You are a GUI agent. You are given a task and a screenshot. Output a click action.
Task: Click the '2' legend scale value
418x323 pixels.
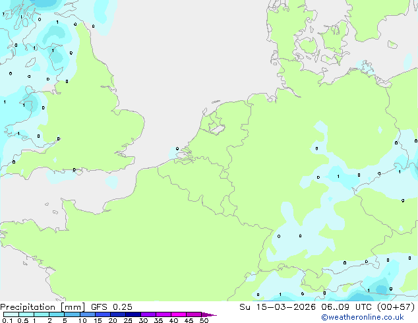pos(49,320)
